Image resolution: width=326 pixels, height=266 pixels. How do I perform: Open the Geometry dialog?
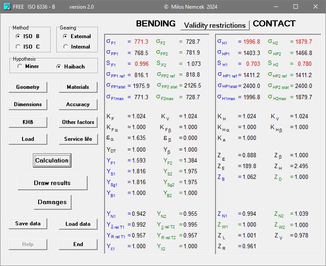click(28, 87)
